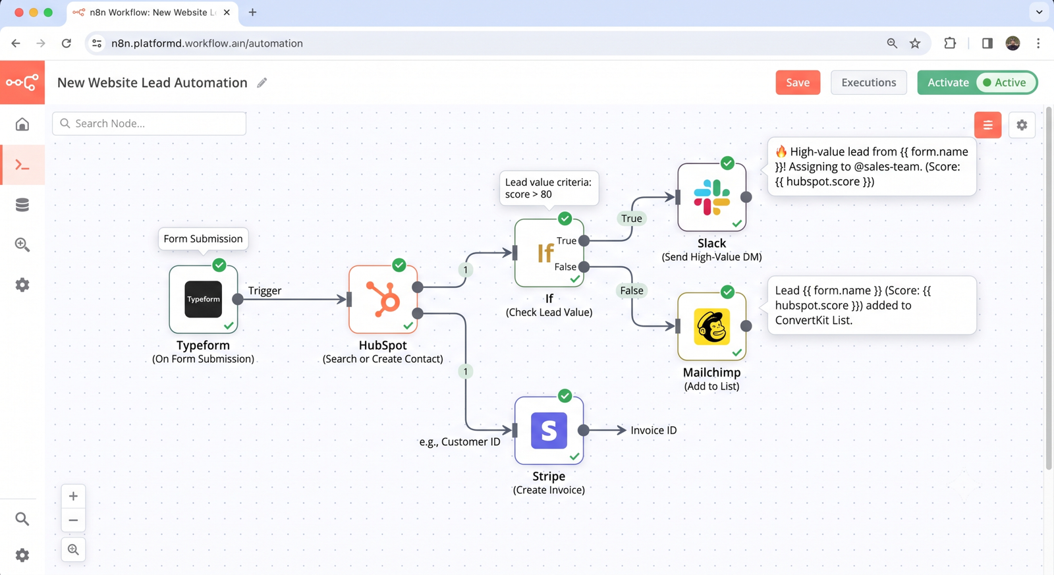Screen dimensions: 1054x575
Task: Click the If node False output dot
Action: pyautogui.click(x=584, y=267)
